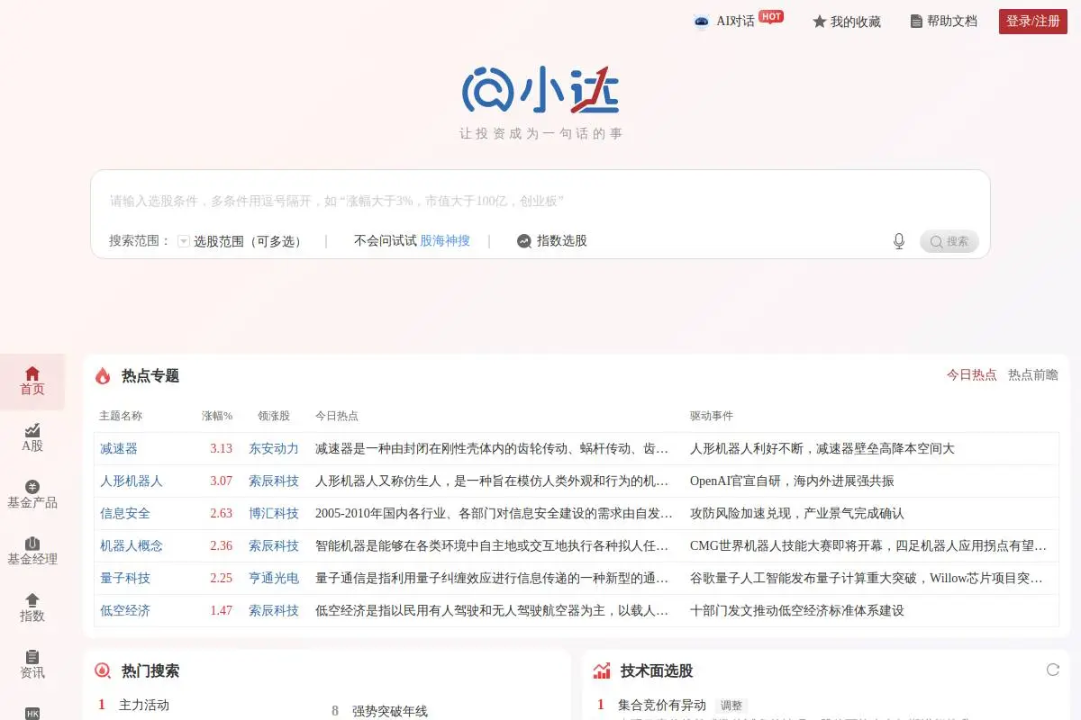Open 股海神搜 link

point(445,241)
